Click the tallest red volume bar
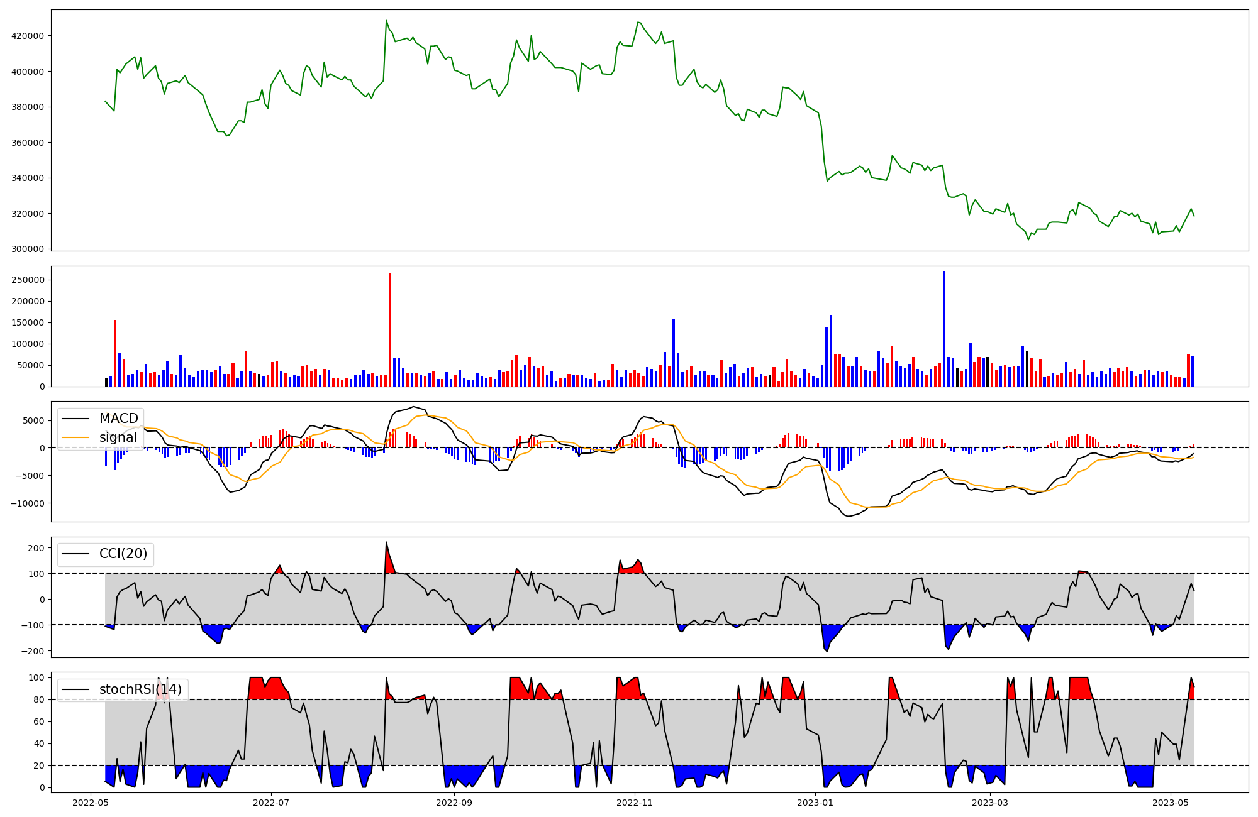The width and height of the screenshot is (1258, 817). point(390,329)
